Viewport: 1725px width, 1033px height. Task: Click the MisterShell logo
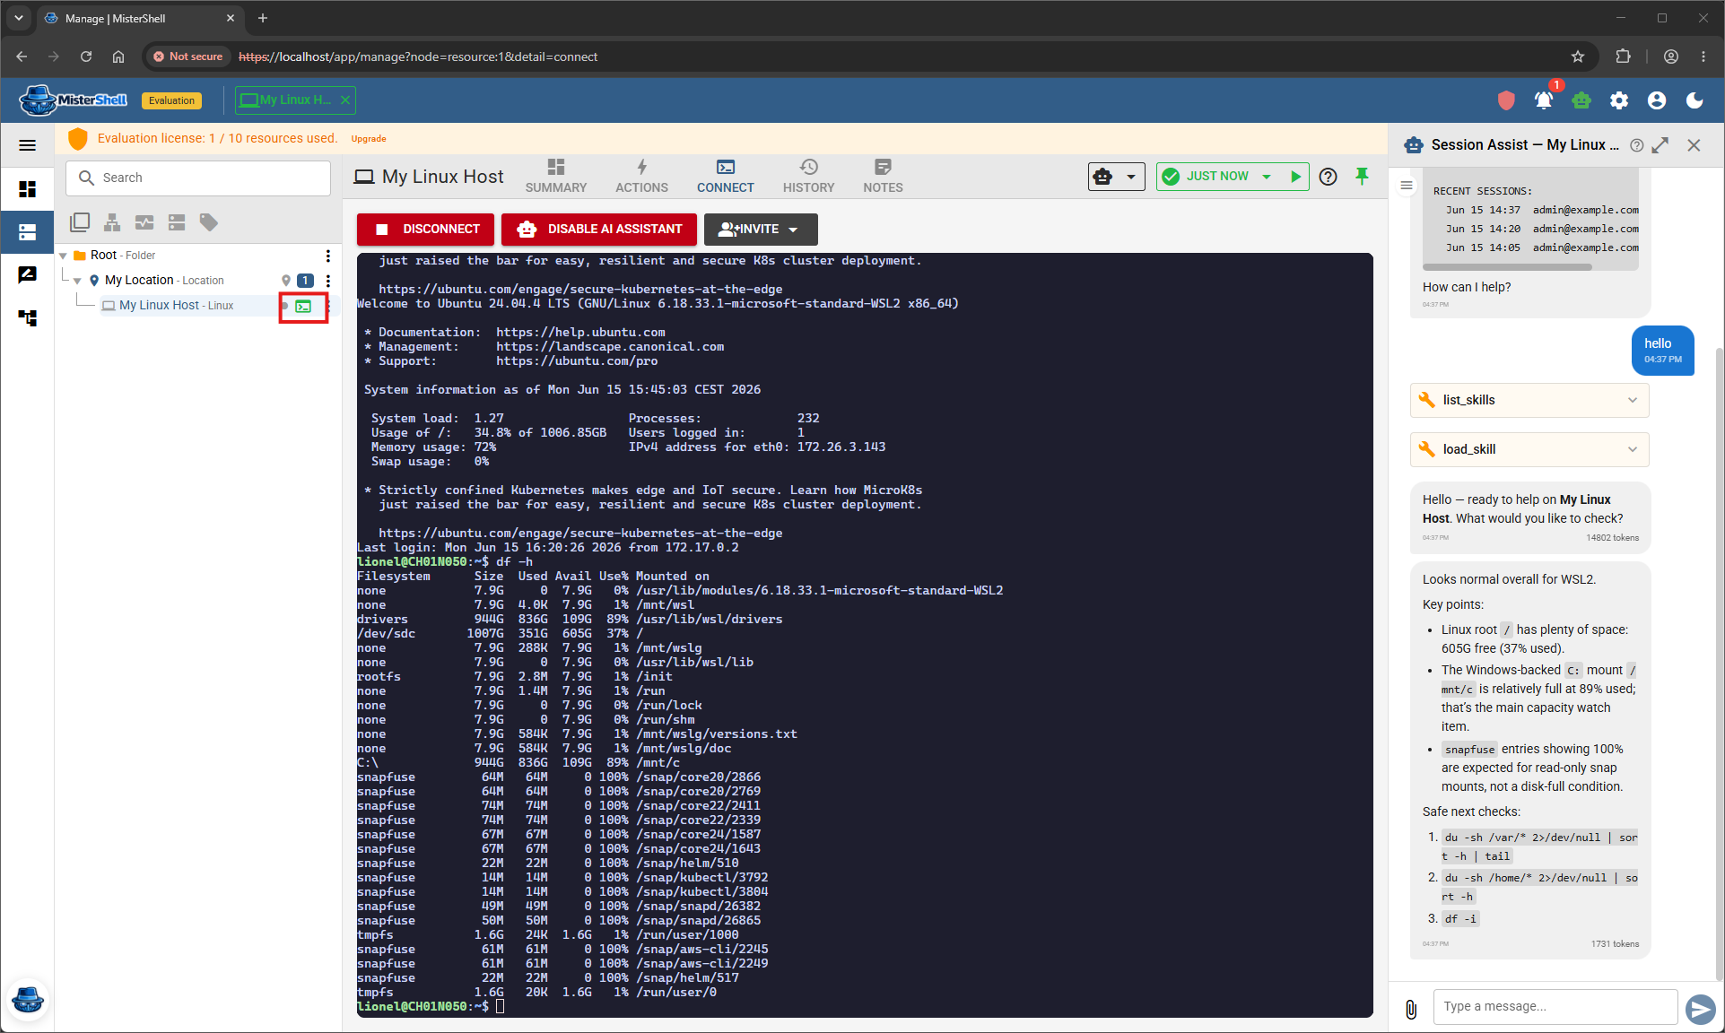click(74, 100)
